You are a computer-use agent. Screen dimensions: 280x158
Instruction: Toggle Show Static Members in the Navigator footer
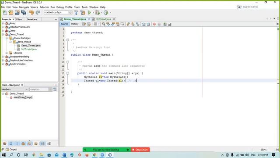(17, 144)
